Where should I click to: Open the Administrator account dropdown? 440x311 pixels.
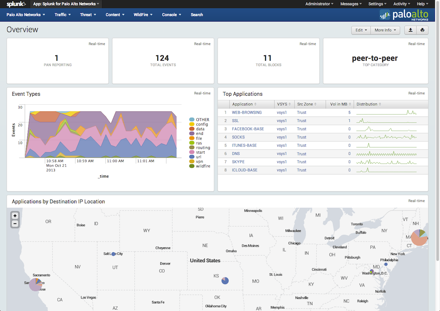(x=319, y=4)
